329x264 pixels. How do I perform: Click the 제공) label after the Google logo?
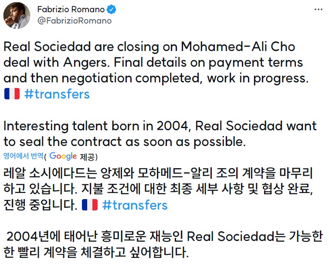[89, 157]
